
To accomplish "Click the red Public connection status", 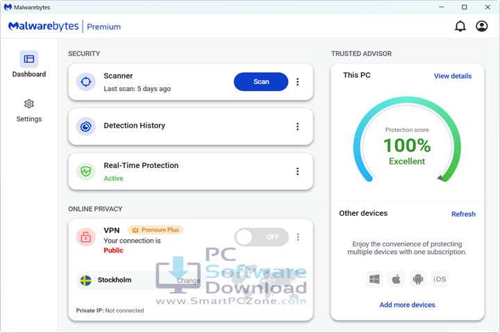I will coord(113,250).
